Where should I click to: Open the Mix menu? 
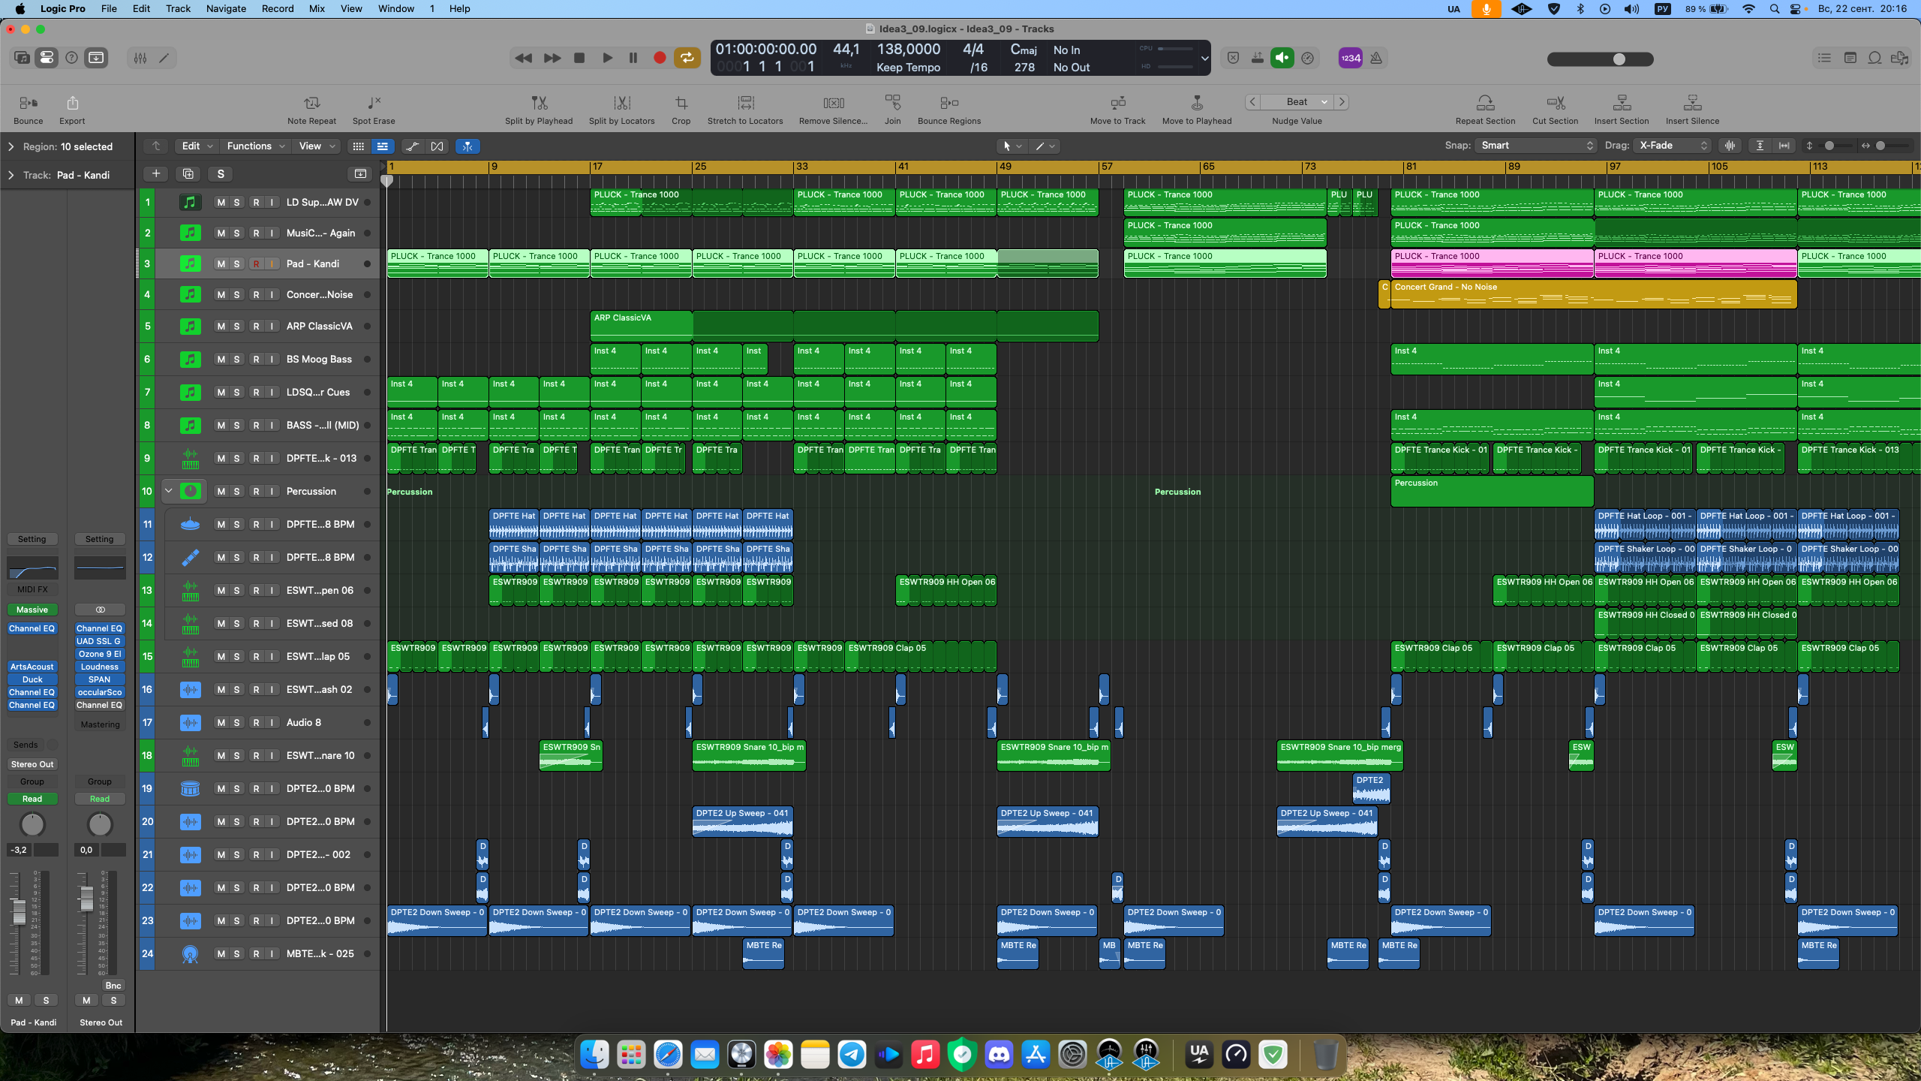317,9
